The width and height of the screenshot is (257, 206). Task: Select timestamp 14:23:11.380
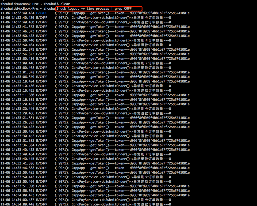(23, 95)
